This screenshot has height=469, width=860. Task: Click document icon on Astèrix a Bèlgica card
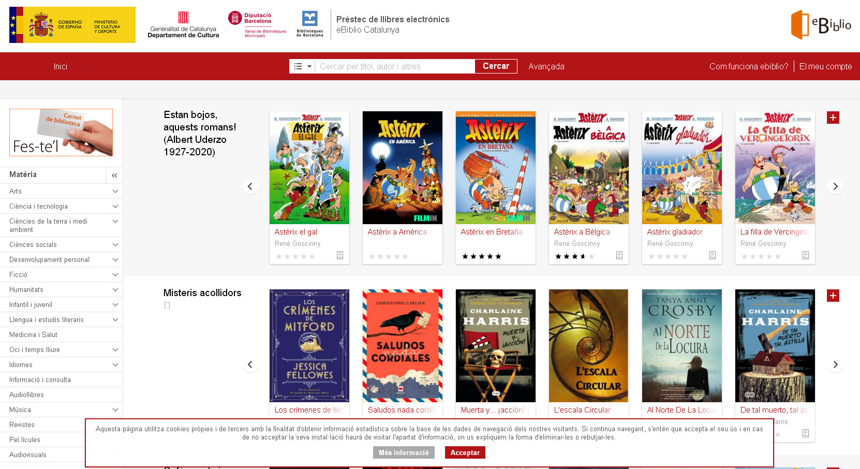pos(619,255)
